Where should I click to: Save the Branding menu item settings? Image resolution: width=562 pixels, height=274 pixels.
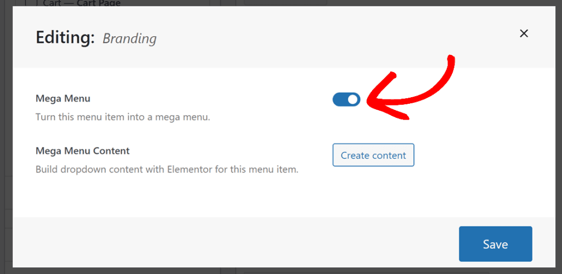(x=495, y=244)
